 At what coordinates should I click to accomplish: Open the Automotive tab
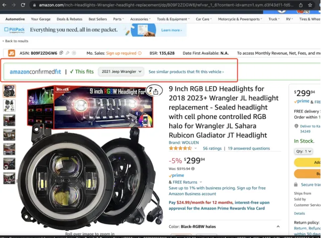(15, 19)
